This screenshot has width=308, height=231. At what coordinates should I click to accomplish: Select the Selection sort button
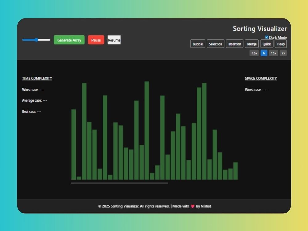coord(215,44)
